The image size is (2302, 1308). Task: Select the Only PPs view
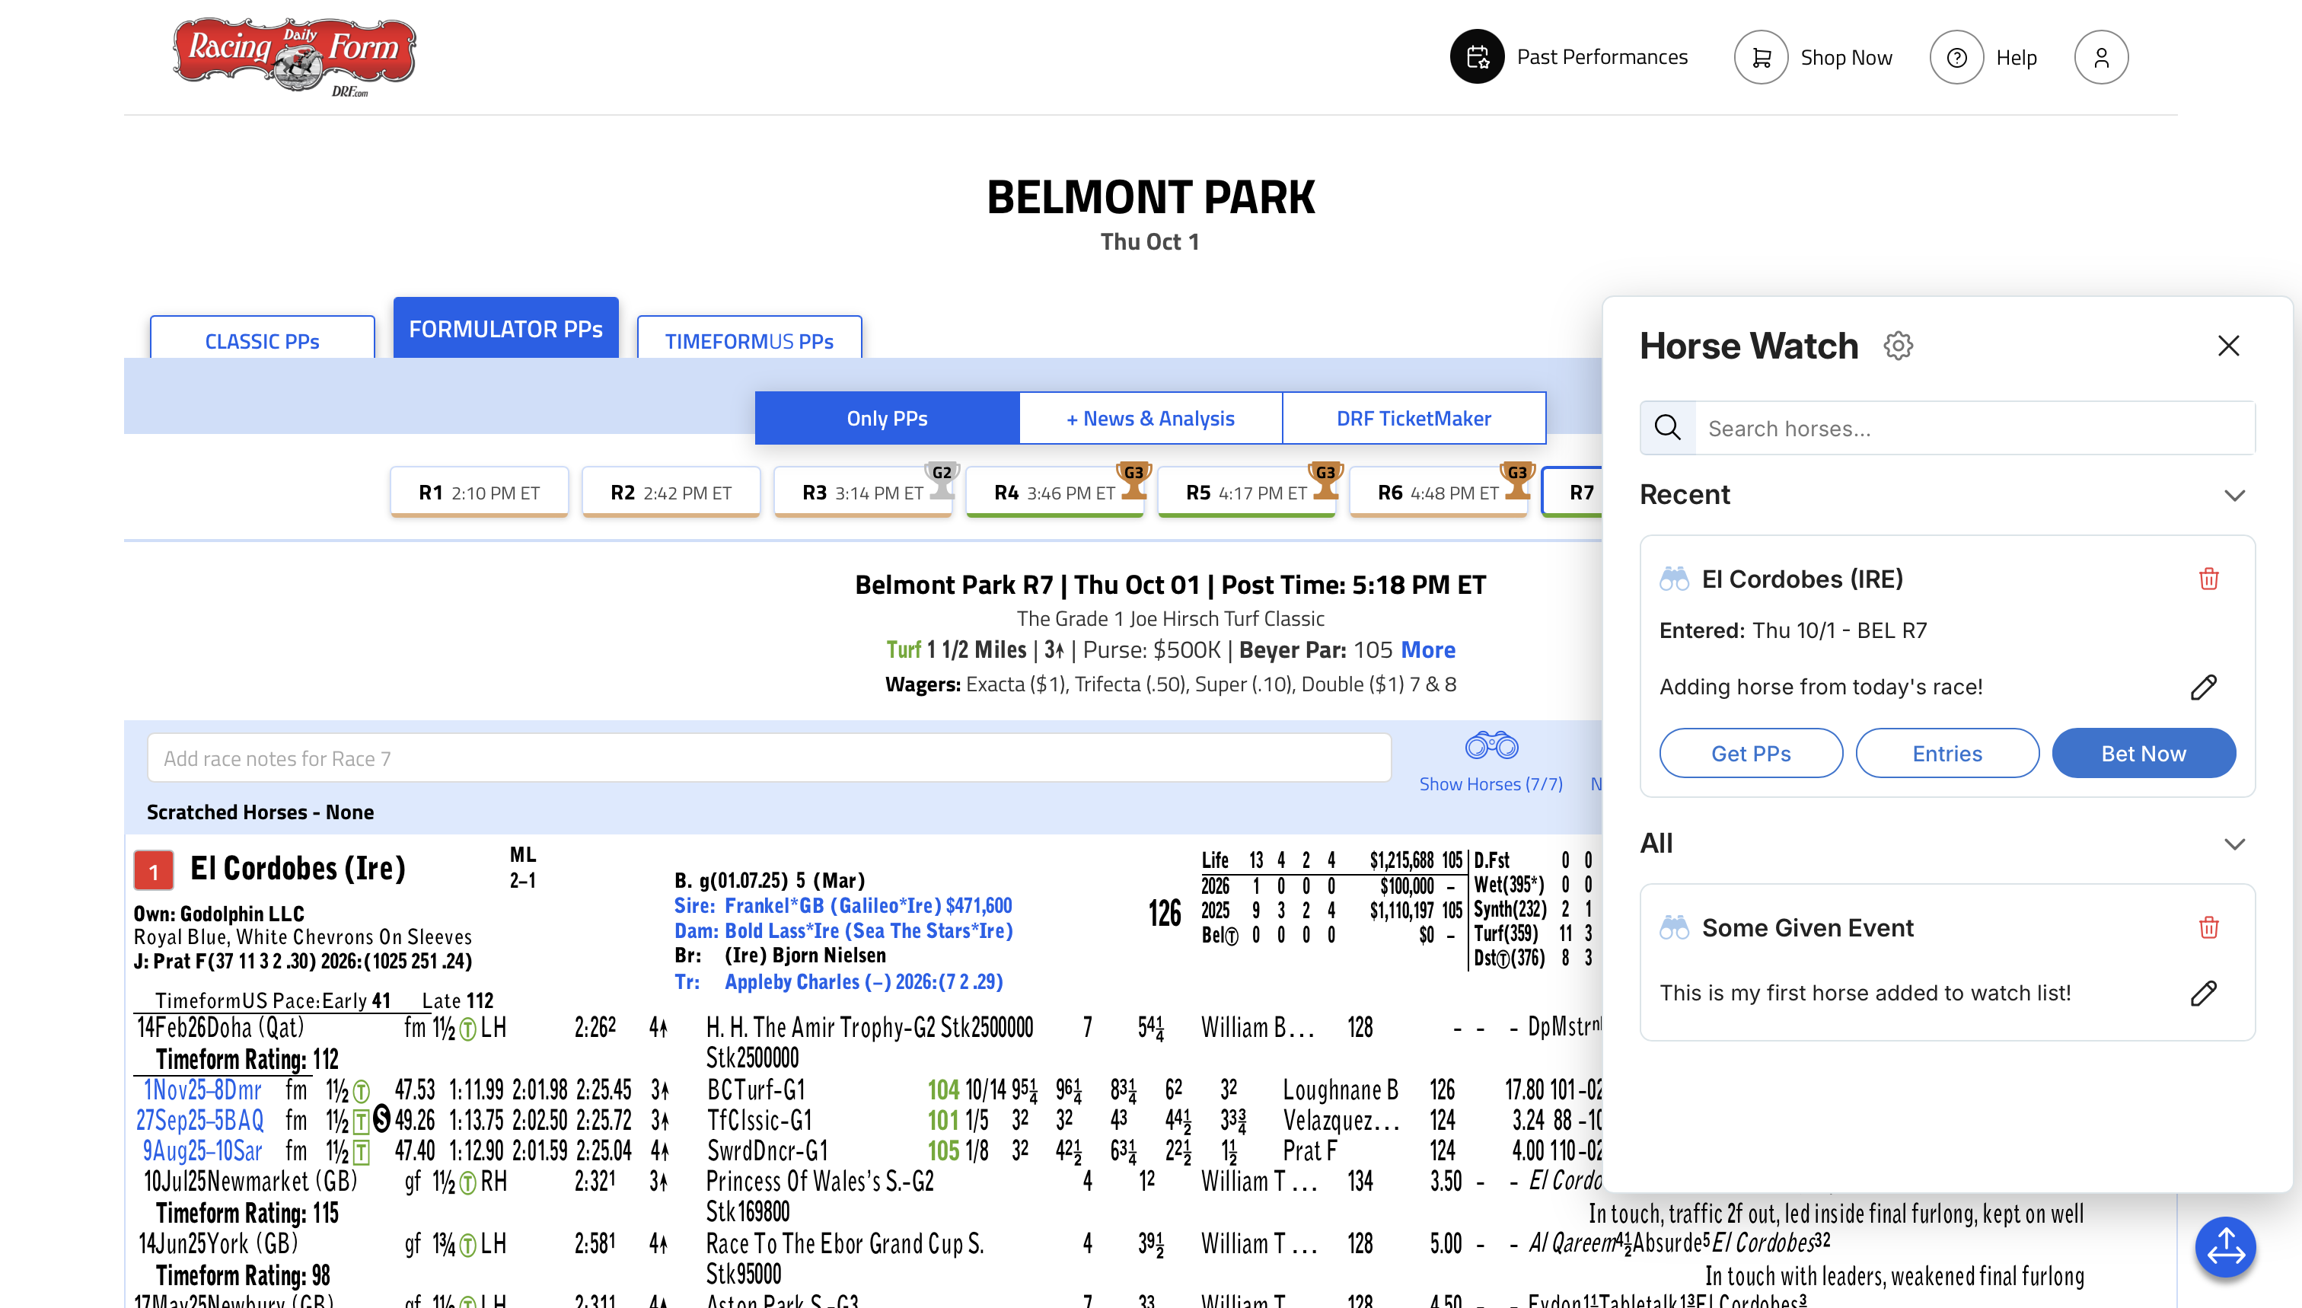[x=888, y=418]
